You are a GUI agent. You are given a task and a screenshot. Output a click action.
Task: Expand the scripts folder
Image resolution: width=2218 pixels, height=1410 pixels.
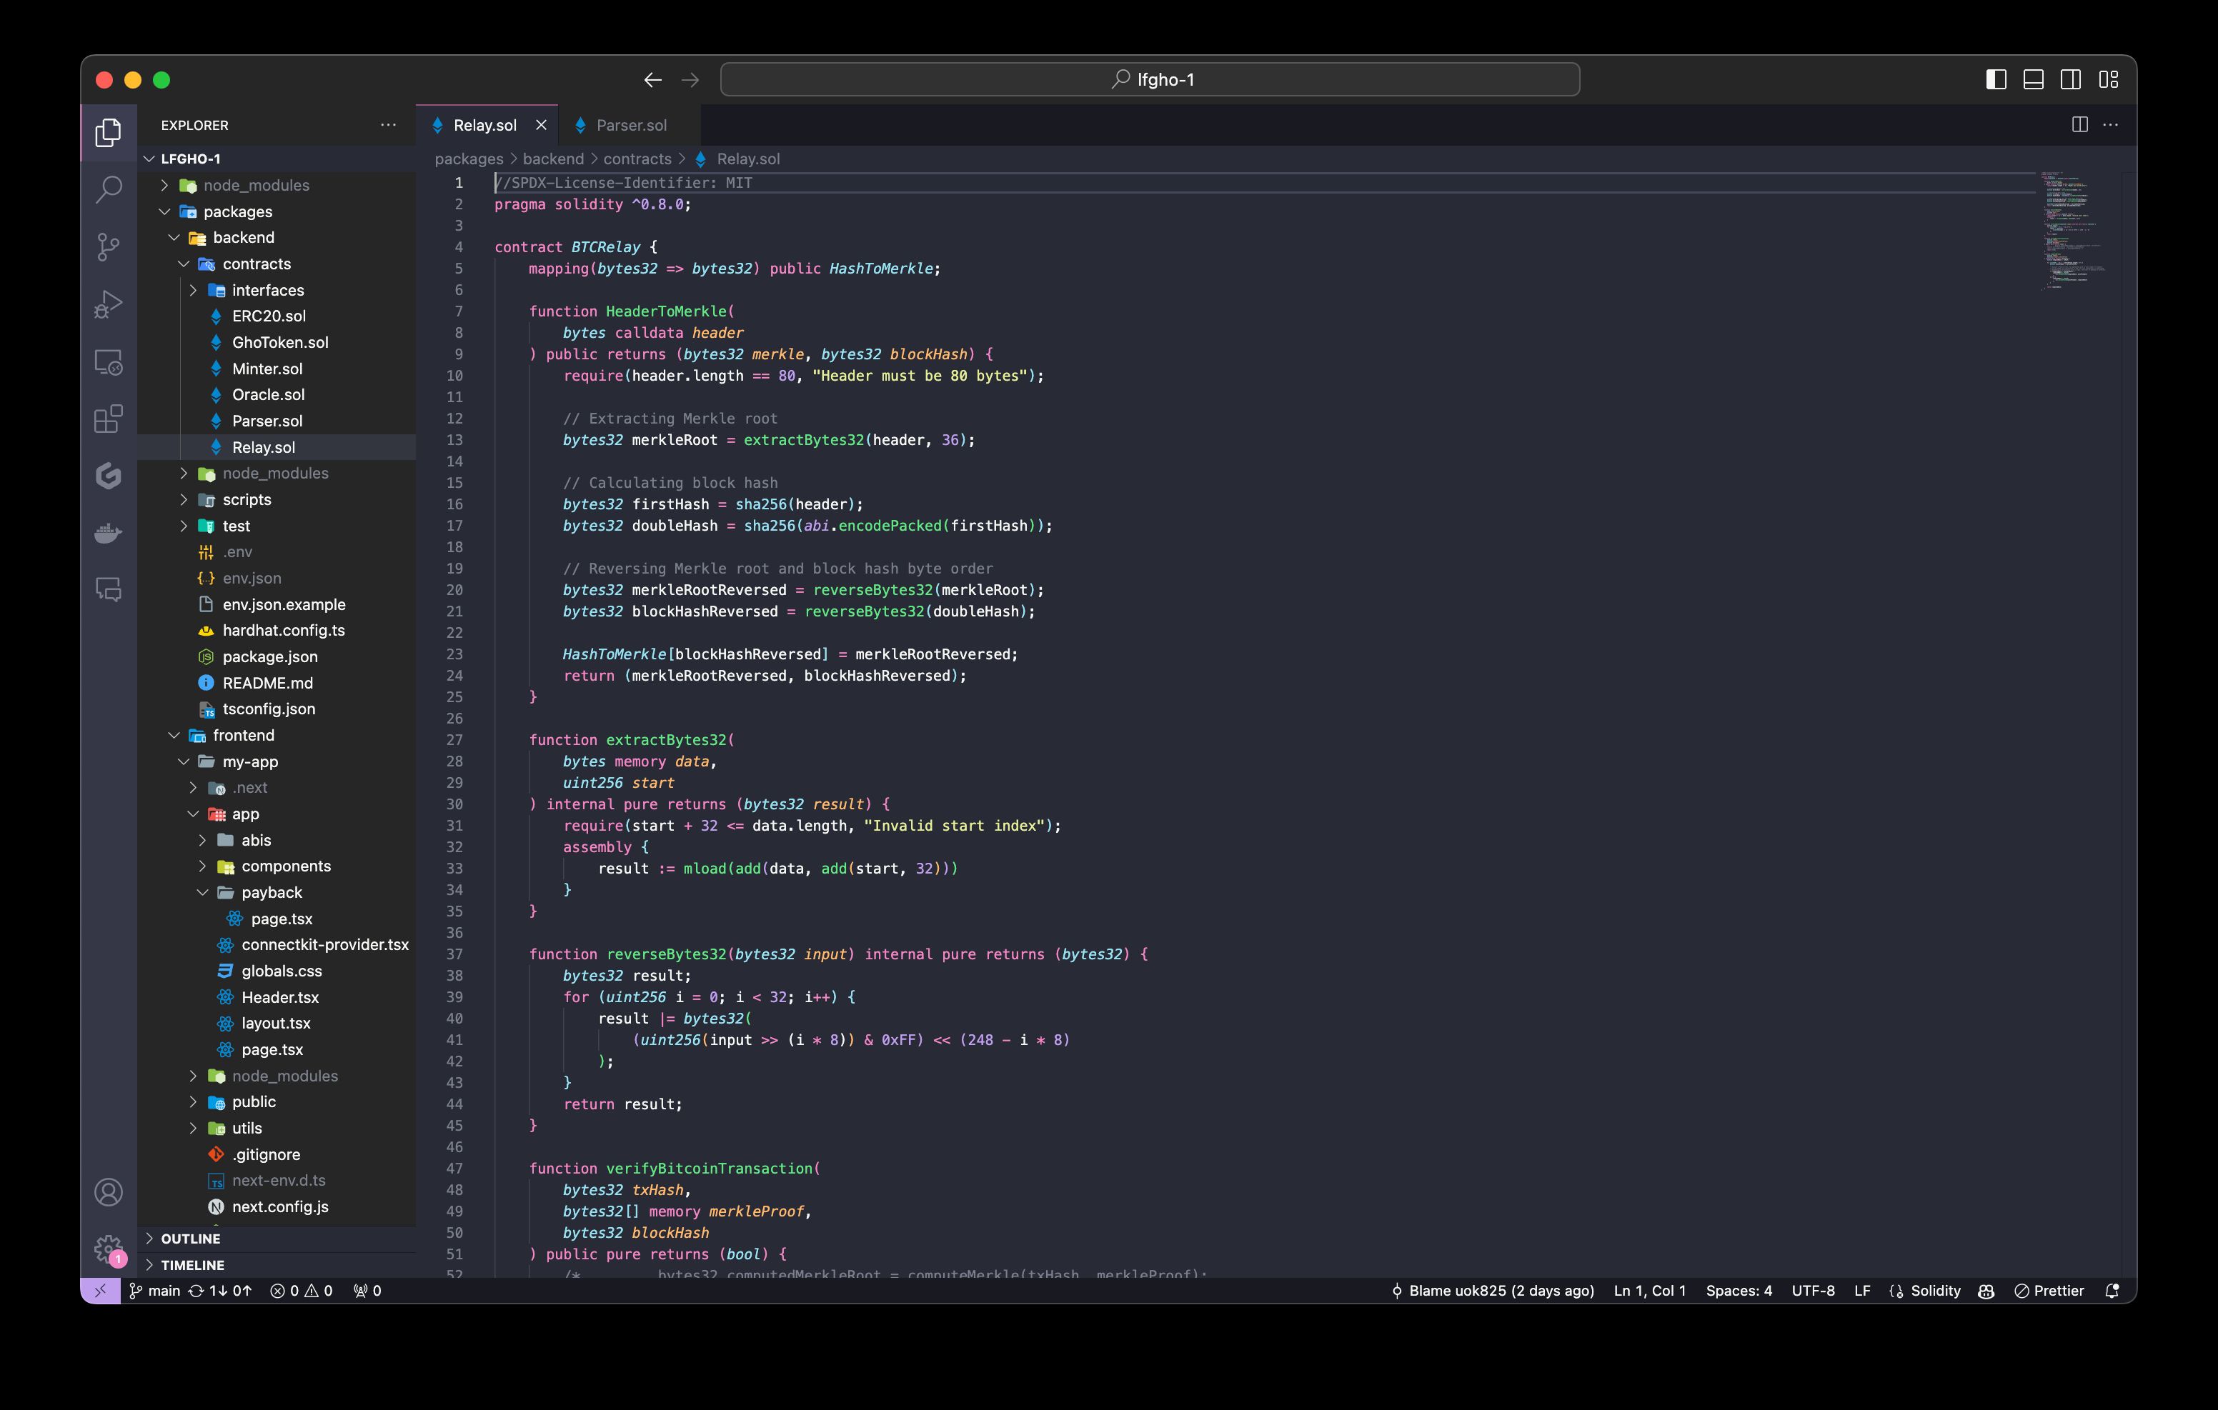tap(277, 499)
